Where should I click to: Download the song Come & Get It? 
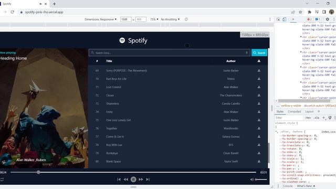point(259,136)
